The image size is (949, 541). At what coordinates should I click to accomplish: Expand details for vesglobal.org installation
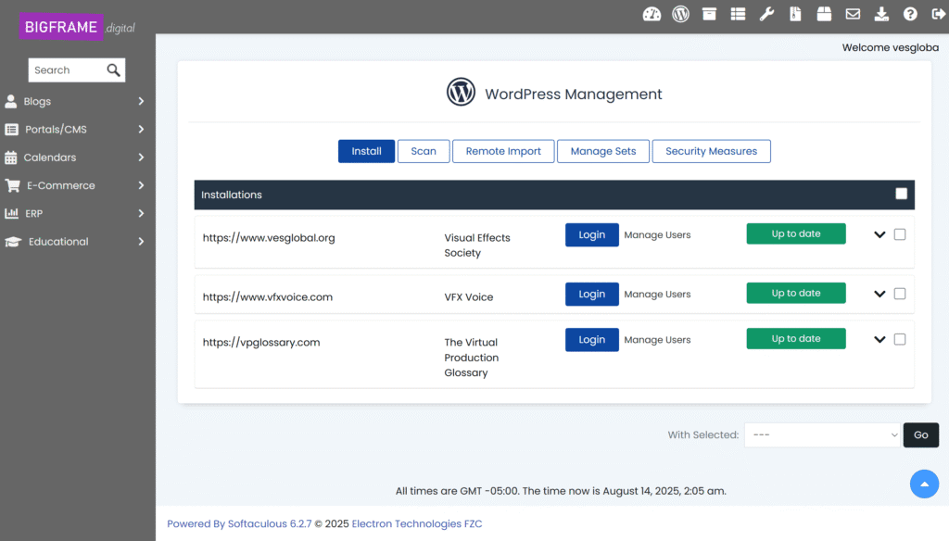[879, 234]
